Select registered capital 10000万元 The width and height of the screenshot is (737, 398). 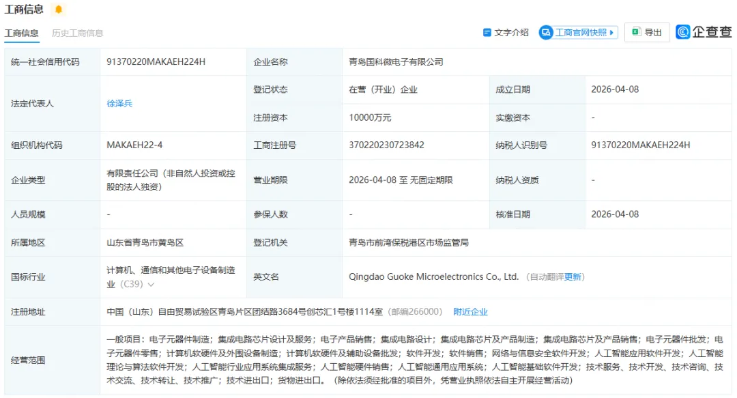pos(370,117)
